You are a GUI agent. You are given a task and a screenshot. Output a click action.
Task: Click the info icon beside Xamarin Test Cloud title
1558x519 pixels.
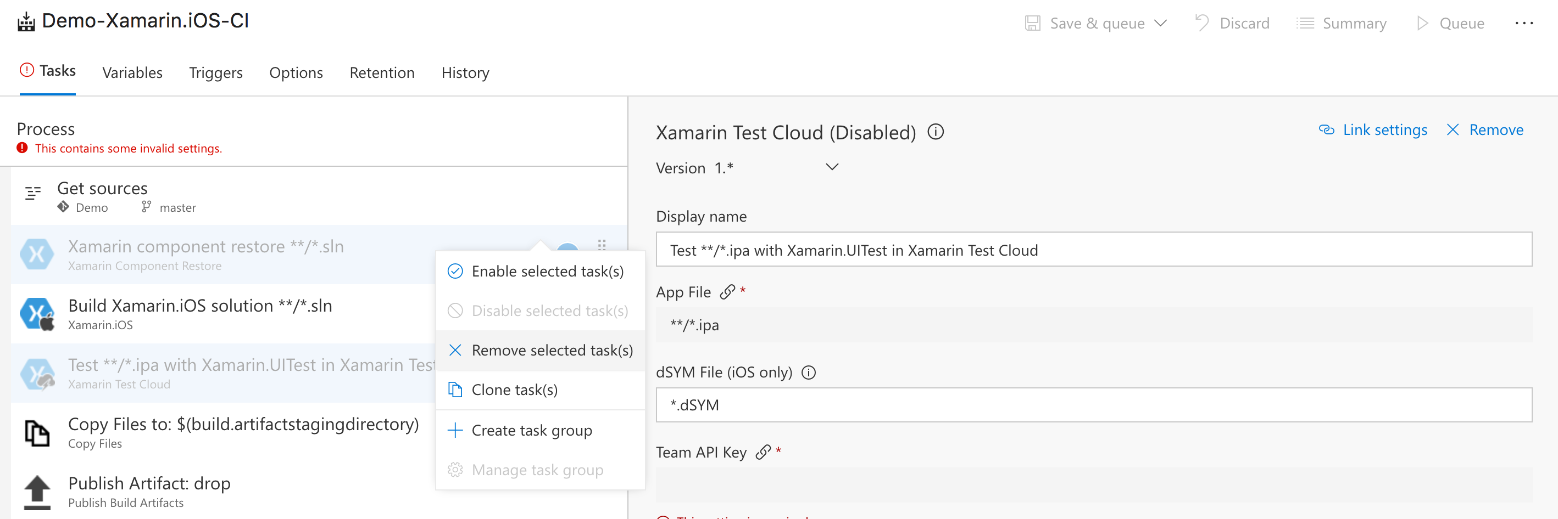(935, 132)
